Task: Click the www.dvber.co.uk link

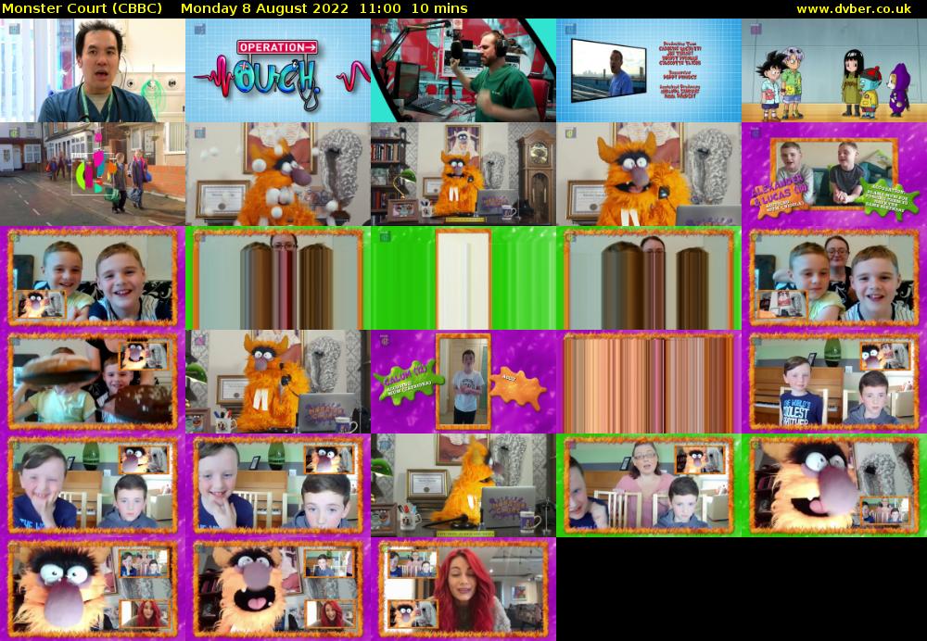Action: 859,8
